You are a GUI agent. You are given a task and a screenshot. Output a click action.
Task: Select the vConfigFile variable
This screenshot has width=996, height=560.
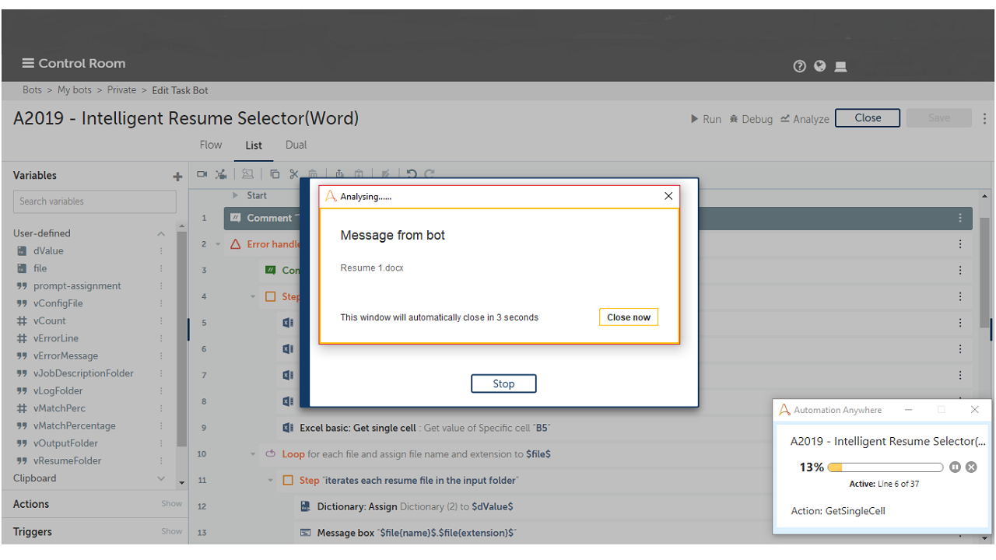pyautogui.click(x=58, y=303)
